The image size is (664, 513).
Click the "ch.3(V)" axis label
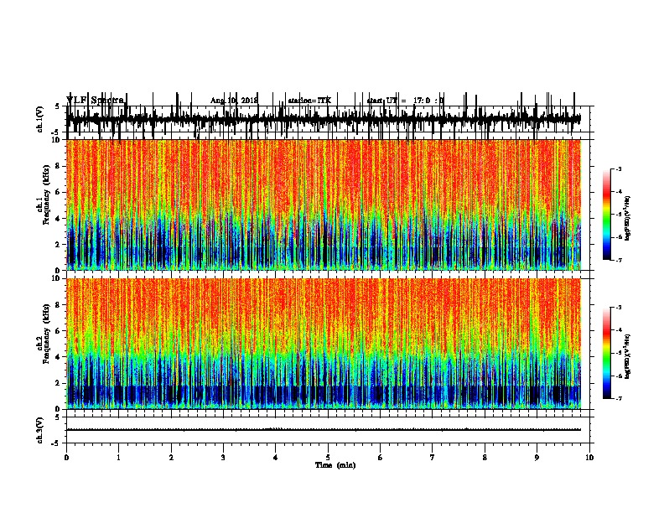click(x=40, y=430)
